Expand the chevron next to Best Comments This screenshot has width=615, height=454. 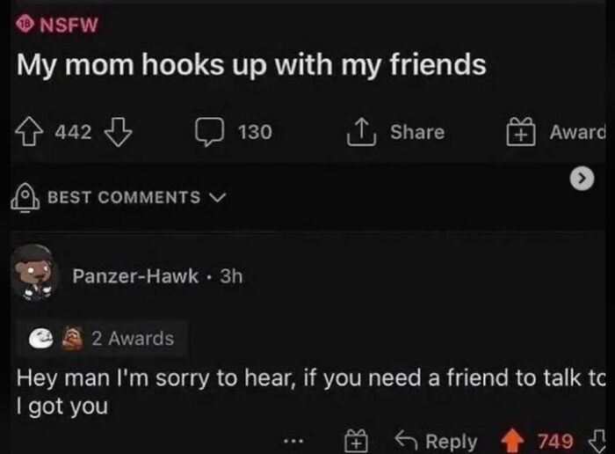pos(218,197)
